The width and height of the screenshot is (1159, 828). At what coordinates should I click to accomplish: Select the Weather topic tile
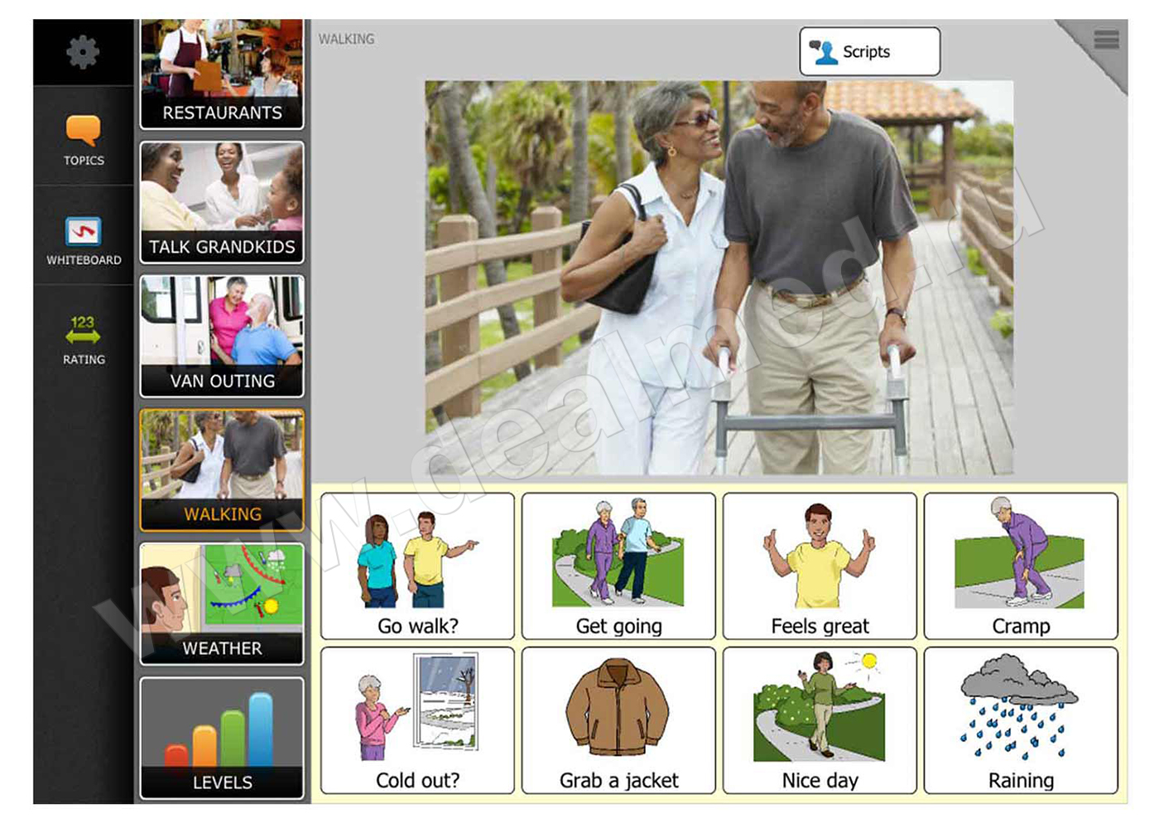[x=222, y=604]
